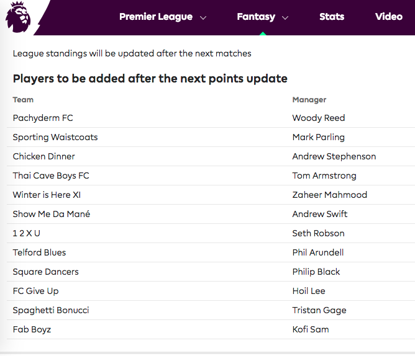Viewport: 415px width, 356px height.
Task: Expand the Premier League dropdown chevron
Action: coord(203,18)
